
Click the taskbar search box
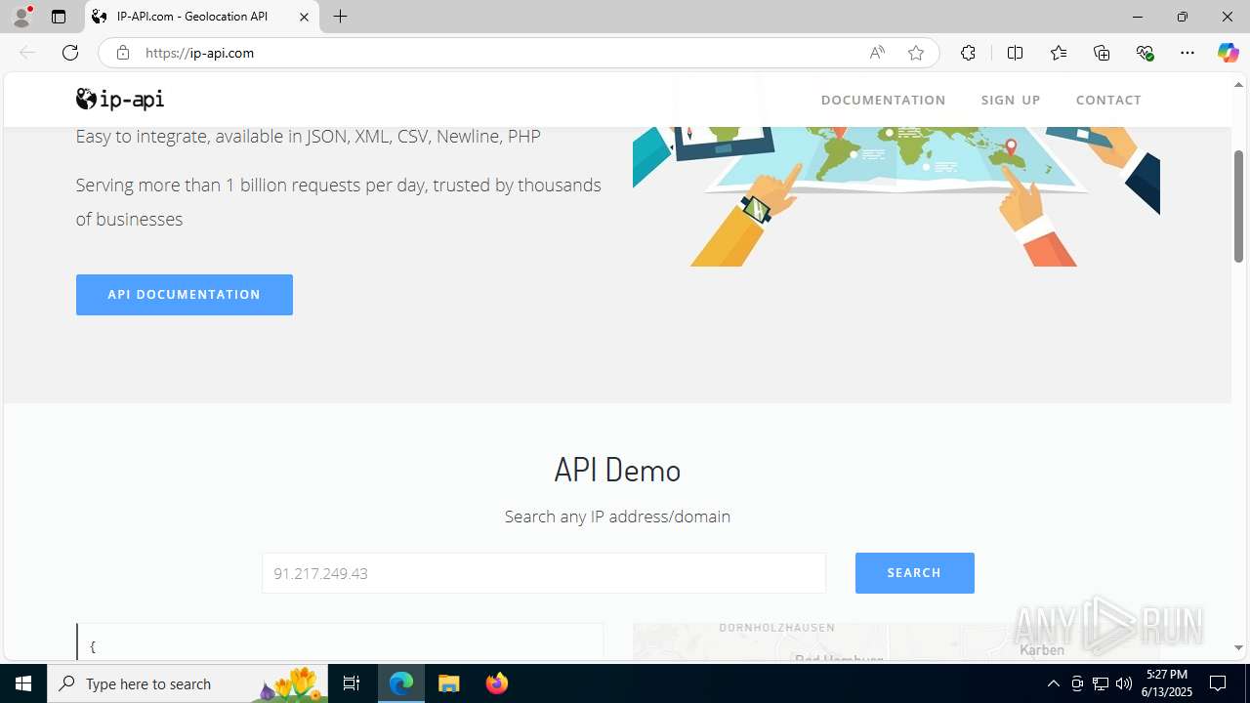tap(188, 683)
